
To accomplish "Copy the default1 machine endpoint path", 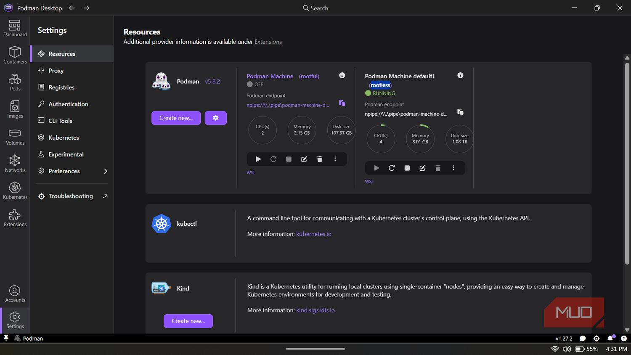I will 461,112.
